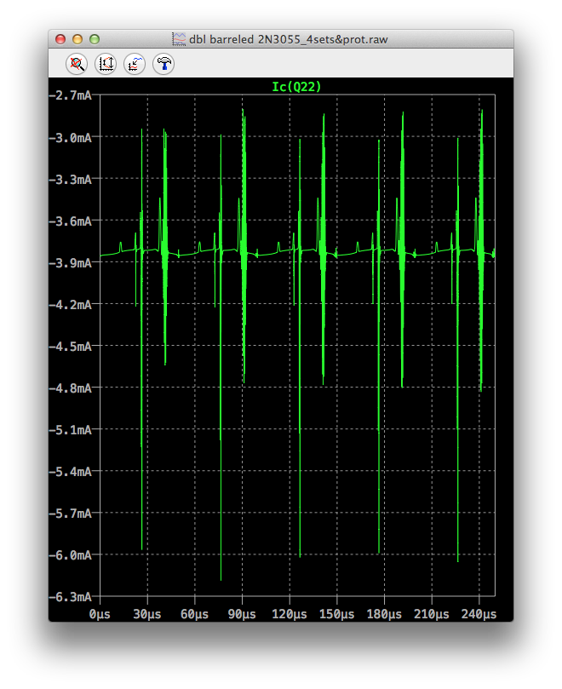
Task: Click the -4.5mA vertical axis label
Action: 71,347
